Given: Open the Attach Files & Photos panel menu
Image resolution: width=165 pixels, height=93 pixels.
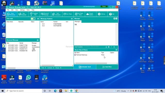Looking at the screenshot, I should 116,50.
